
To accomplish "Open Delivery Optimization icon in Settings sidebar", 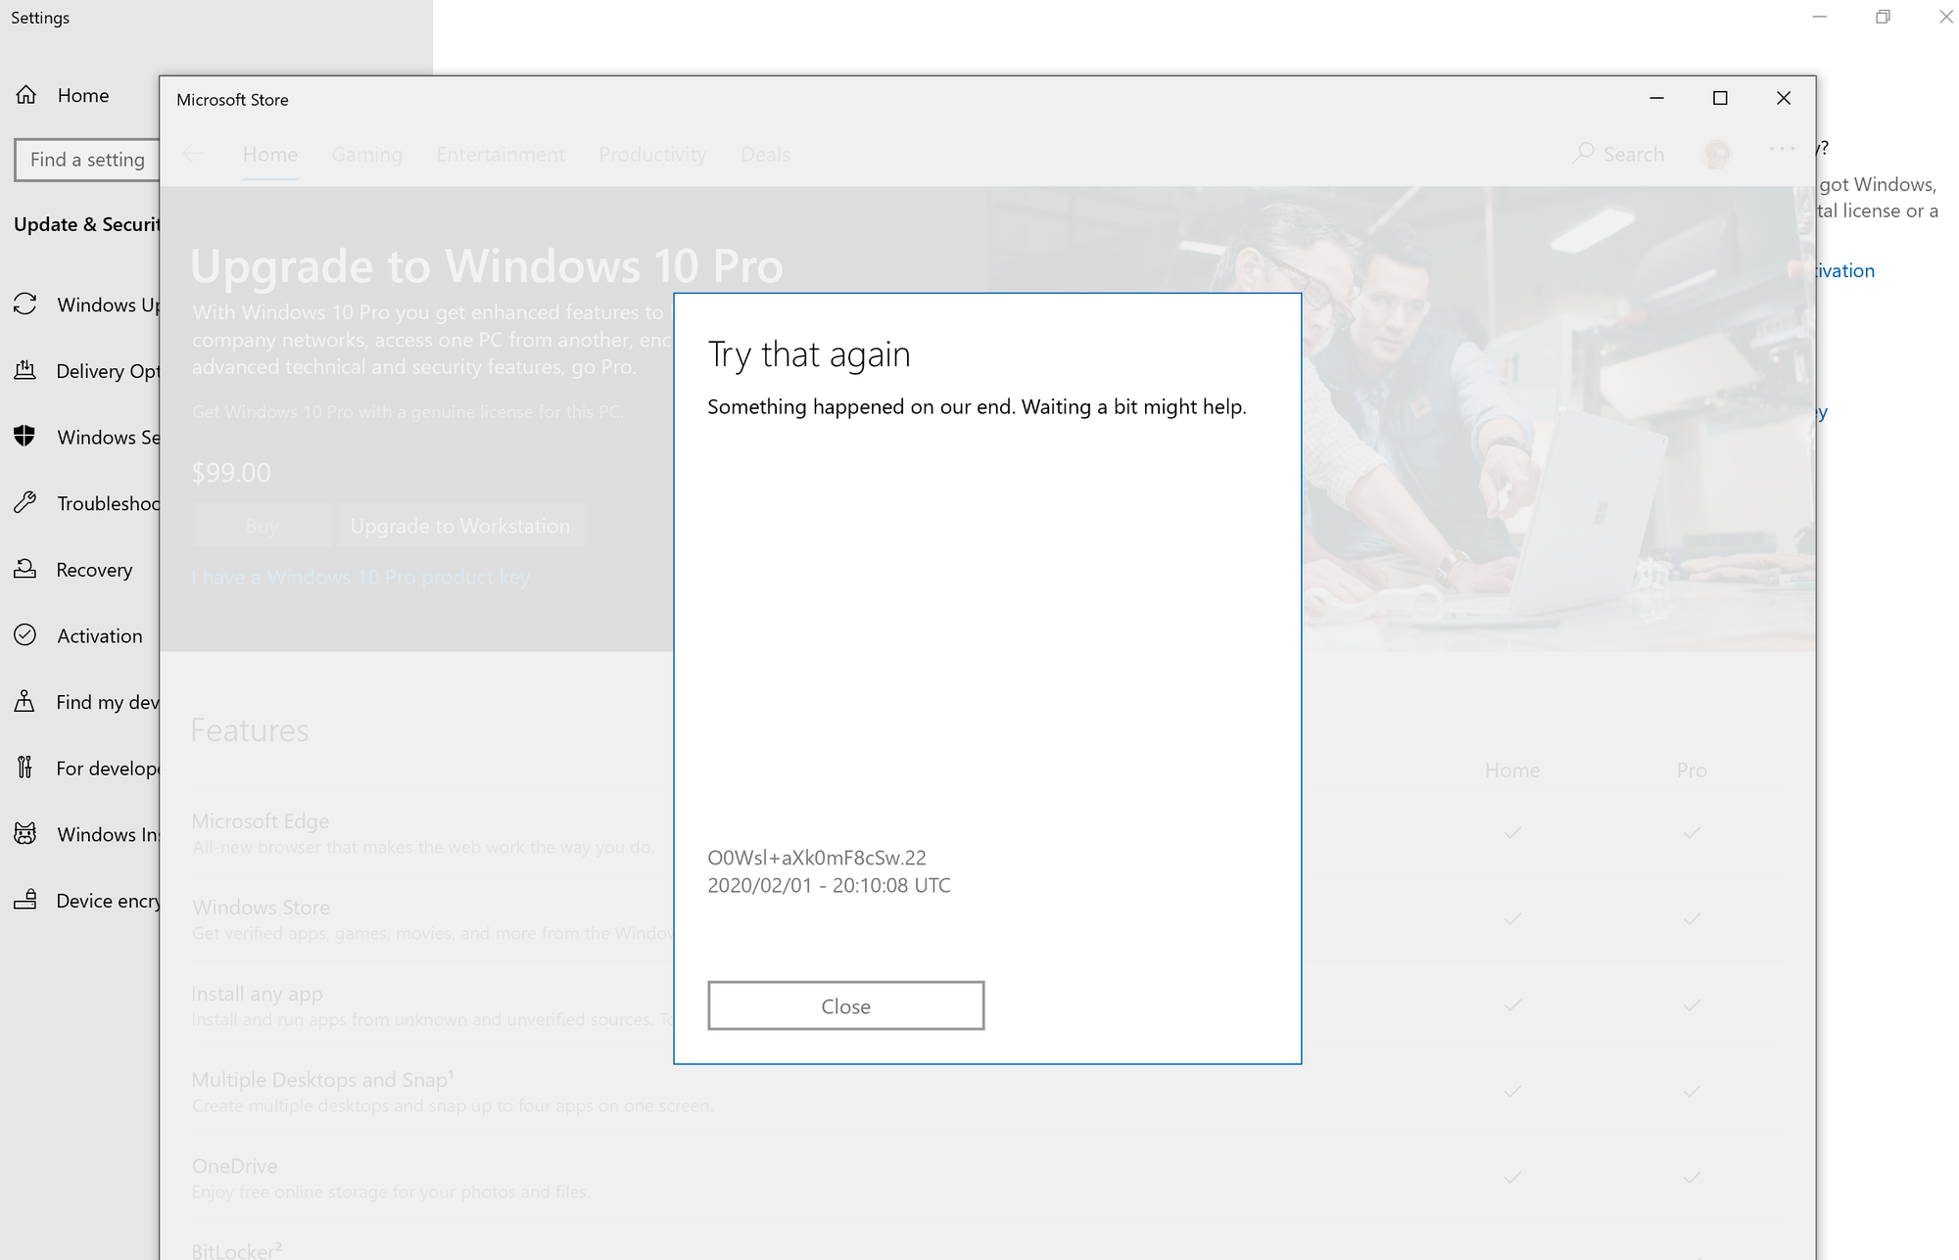I will pos(25,370).
